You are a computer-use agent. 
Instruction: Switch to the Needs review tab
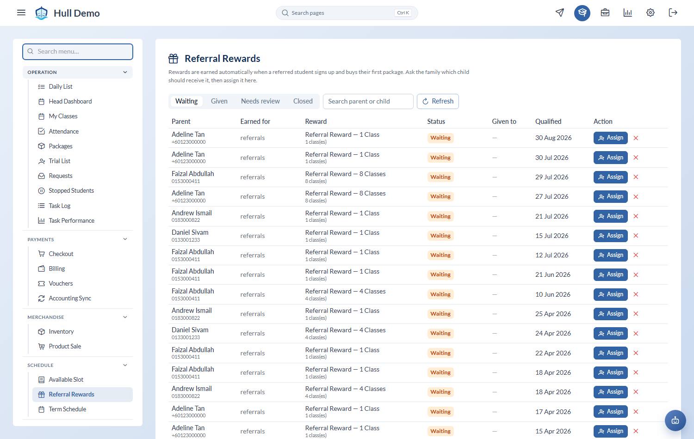(x=260, y=101)
